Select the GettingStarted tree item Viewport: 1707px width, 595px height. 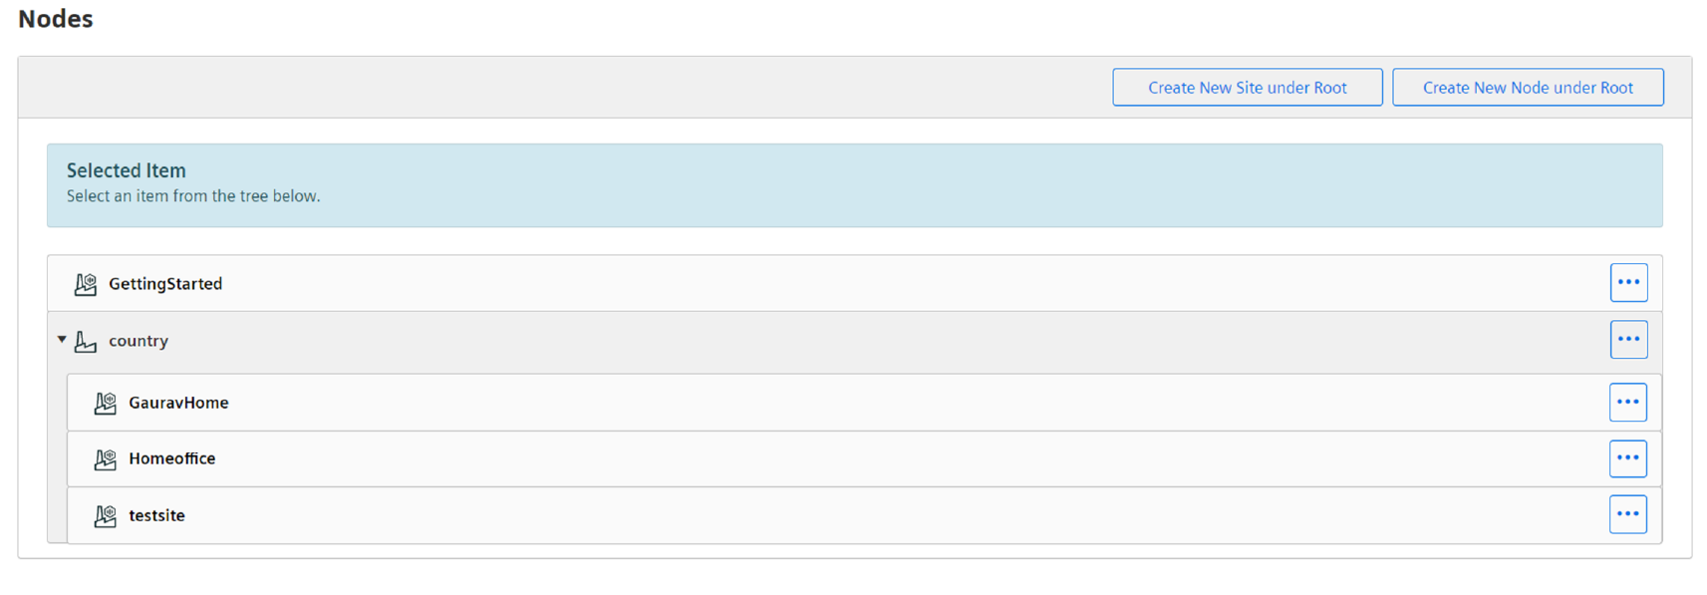coord(165,284)
